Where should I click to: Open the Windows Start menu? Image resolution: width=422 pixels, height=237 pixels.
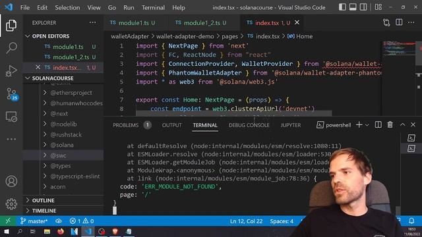click(x=6, y=232)
